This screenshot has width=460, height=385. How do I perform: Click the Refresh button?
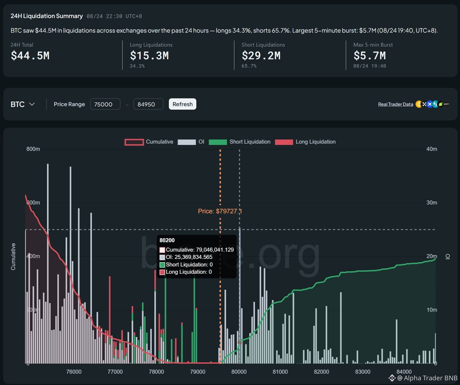click(x=183, y=104)
